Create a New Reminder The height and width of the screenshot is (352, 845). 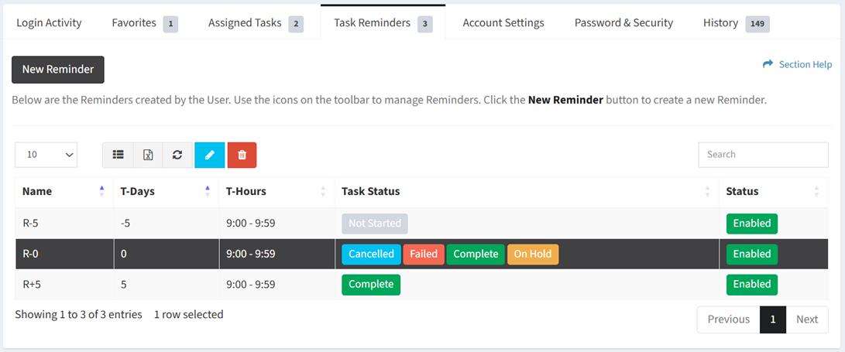(57, 70)
